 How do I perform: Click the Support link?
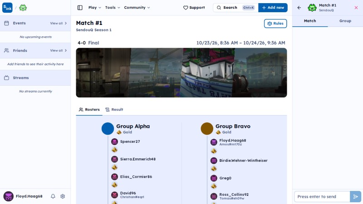(x=194, y=8)
